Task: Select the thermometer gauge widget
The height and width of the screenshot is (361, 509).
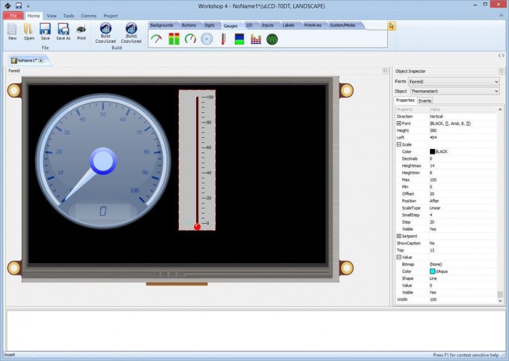Action: pos(223,39)
